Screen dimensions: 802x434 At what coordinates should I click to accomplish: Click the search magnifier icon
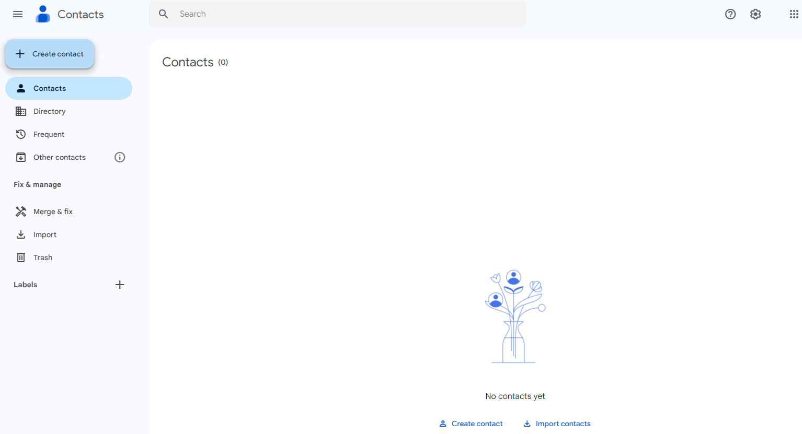point(164,14)
